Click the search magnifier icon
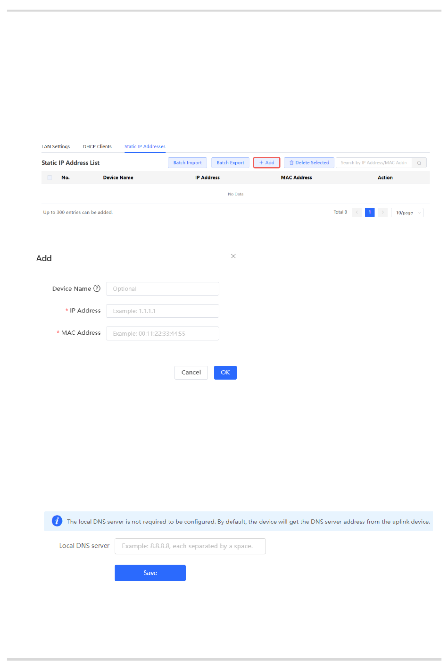 (x=419, y=162)
